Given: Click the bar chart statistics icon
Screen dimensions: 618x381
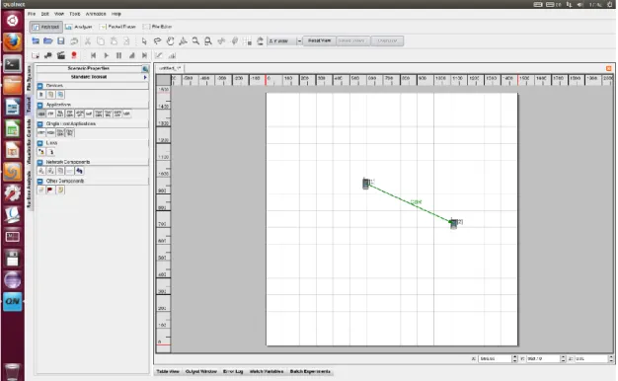Looking at the screenshot, I should point(172,55).
